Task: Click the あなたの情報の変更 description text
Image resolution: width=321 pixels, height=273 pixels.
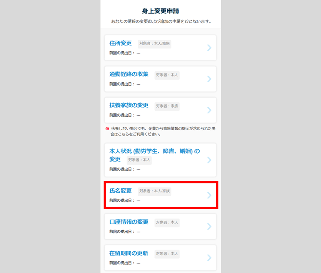Action: [161, 21]
